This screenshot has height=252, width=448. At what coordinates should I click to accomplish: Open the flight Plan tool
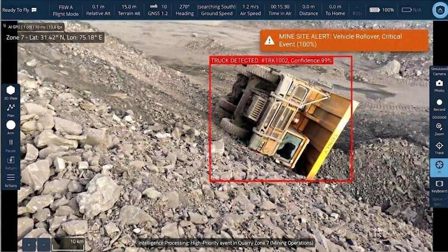10,110
